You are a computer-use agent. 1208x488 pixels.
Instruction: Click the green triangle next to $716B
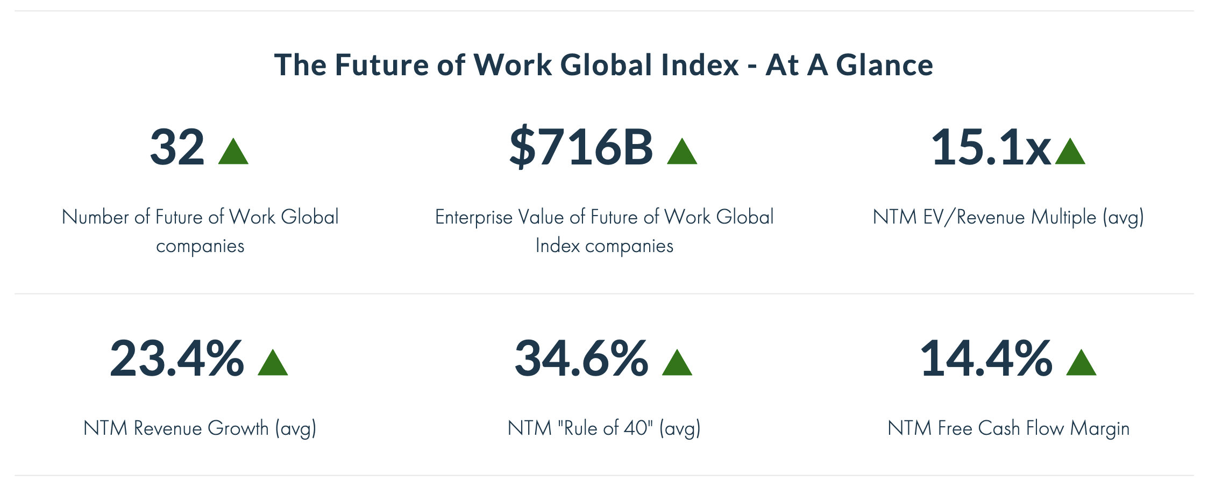click(x=681, y=153)
